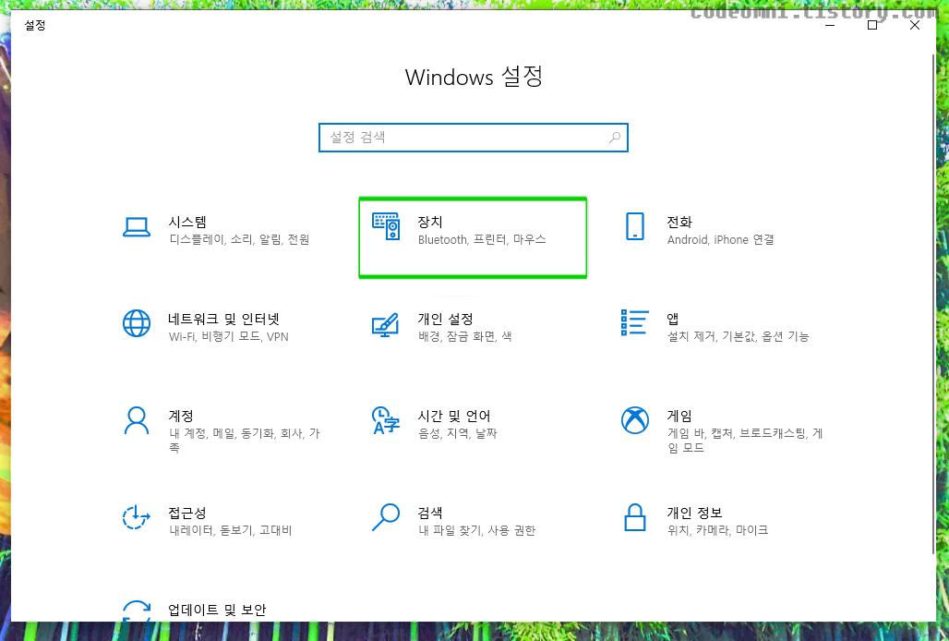
Task: Click the 배경, 잠금 화면, 색 description
Action: pos(465,336)
